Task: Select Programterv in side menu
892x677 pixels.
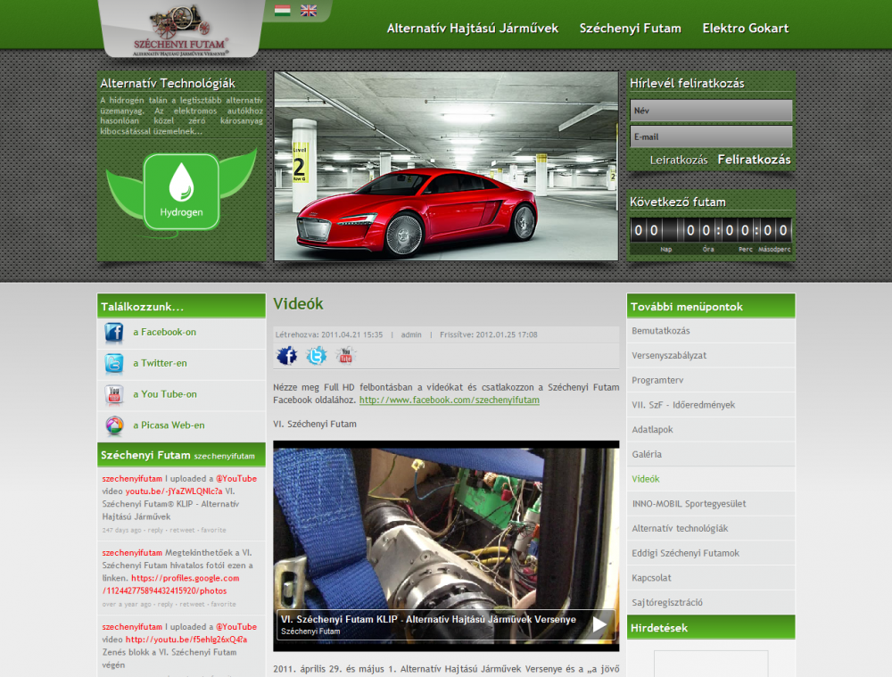Action: [x=711, y=380]
